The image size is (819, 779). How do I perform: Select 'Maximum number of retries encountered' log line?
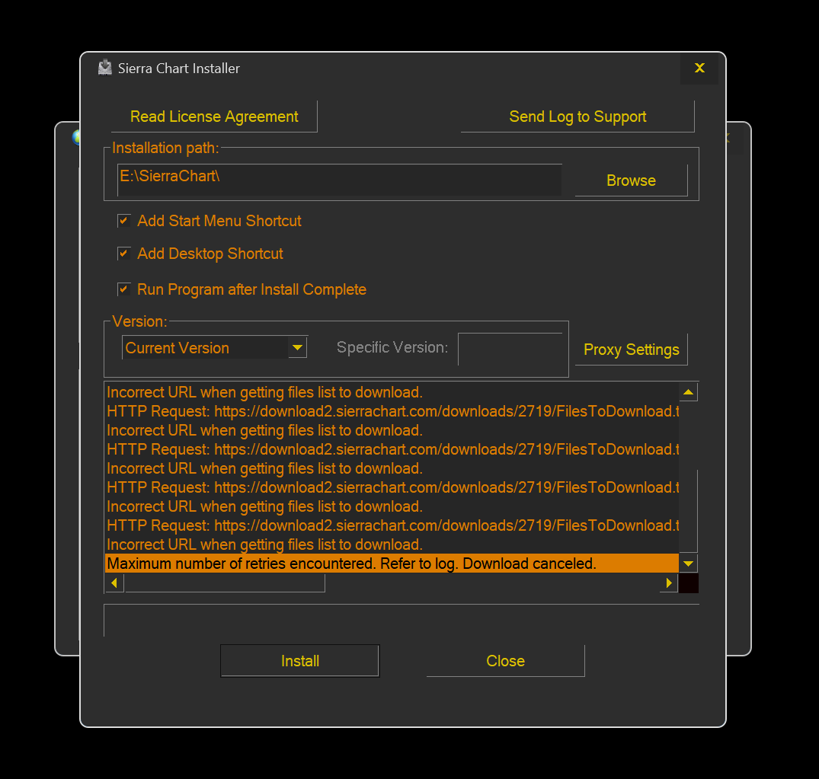tap(392, 563)
